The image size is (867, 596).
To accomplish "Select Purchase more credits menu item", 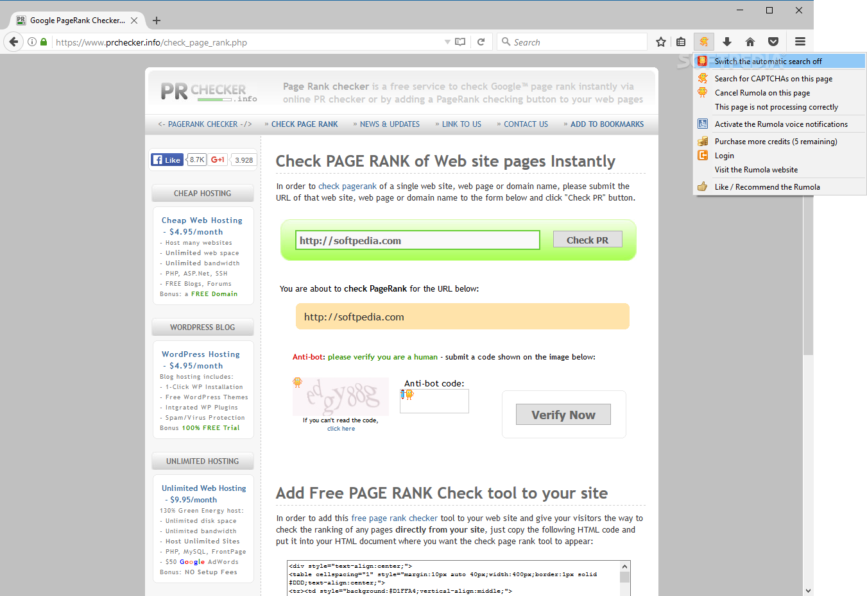I will tap(780, 141).
